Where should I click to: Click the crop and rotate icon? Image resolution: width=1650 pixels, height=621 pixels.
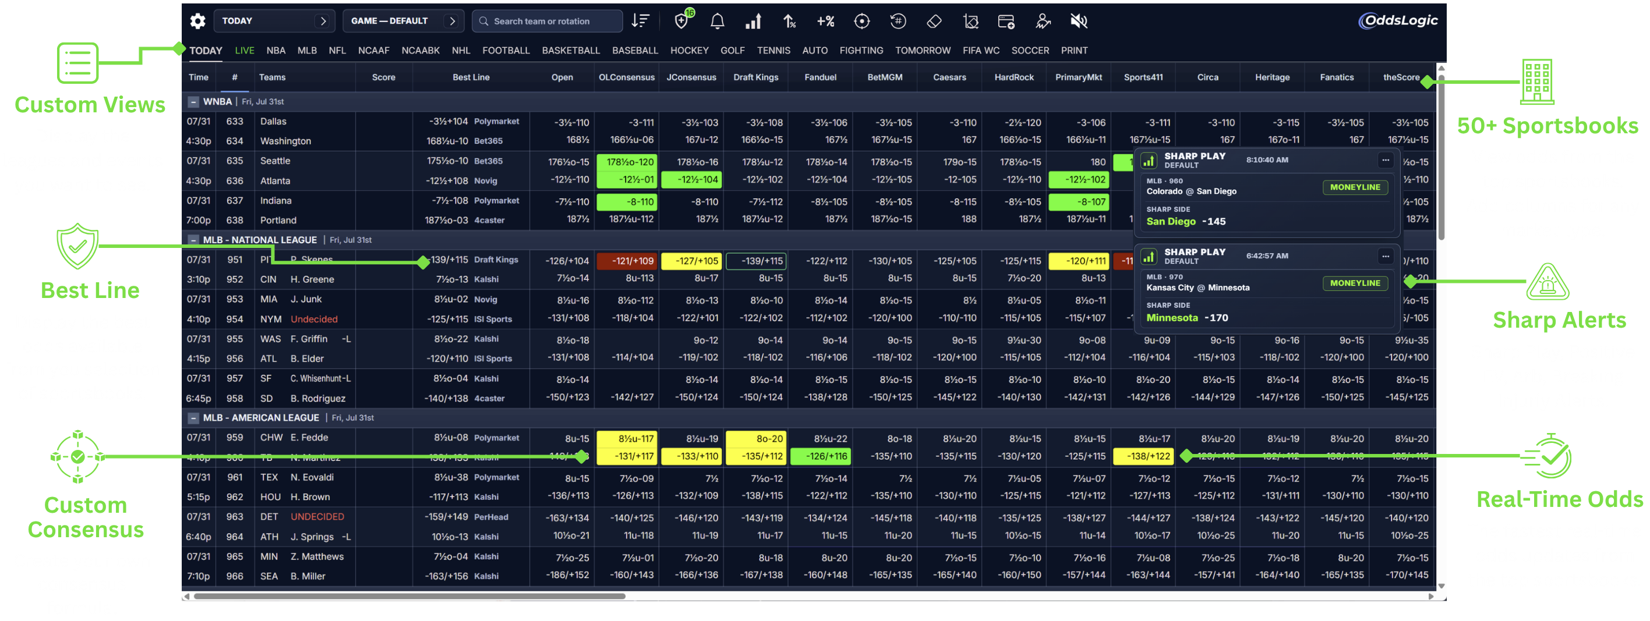(x=970, y=21)
